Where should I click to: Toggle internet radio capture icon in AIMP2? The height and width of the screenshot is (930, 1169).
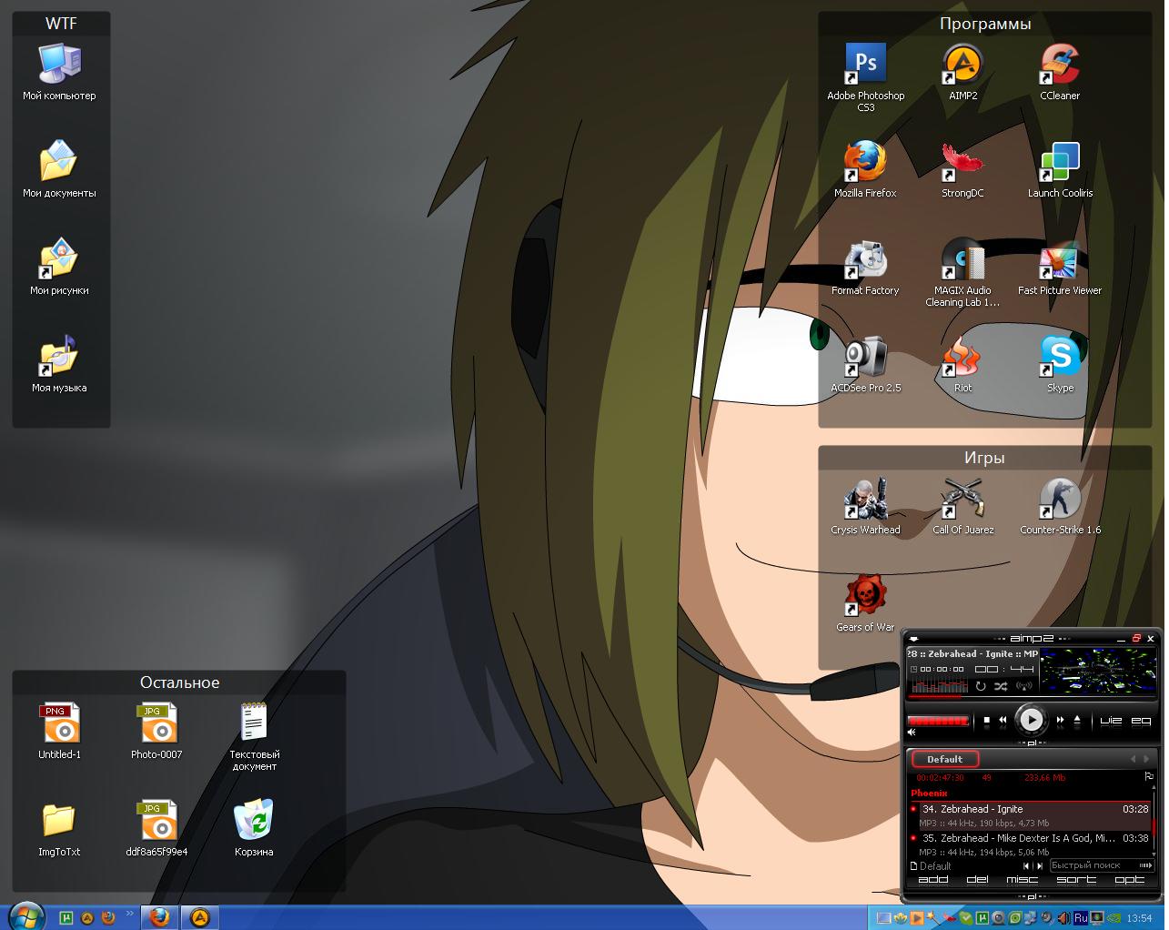point(1024,686)
